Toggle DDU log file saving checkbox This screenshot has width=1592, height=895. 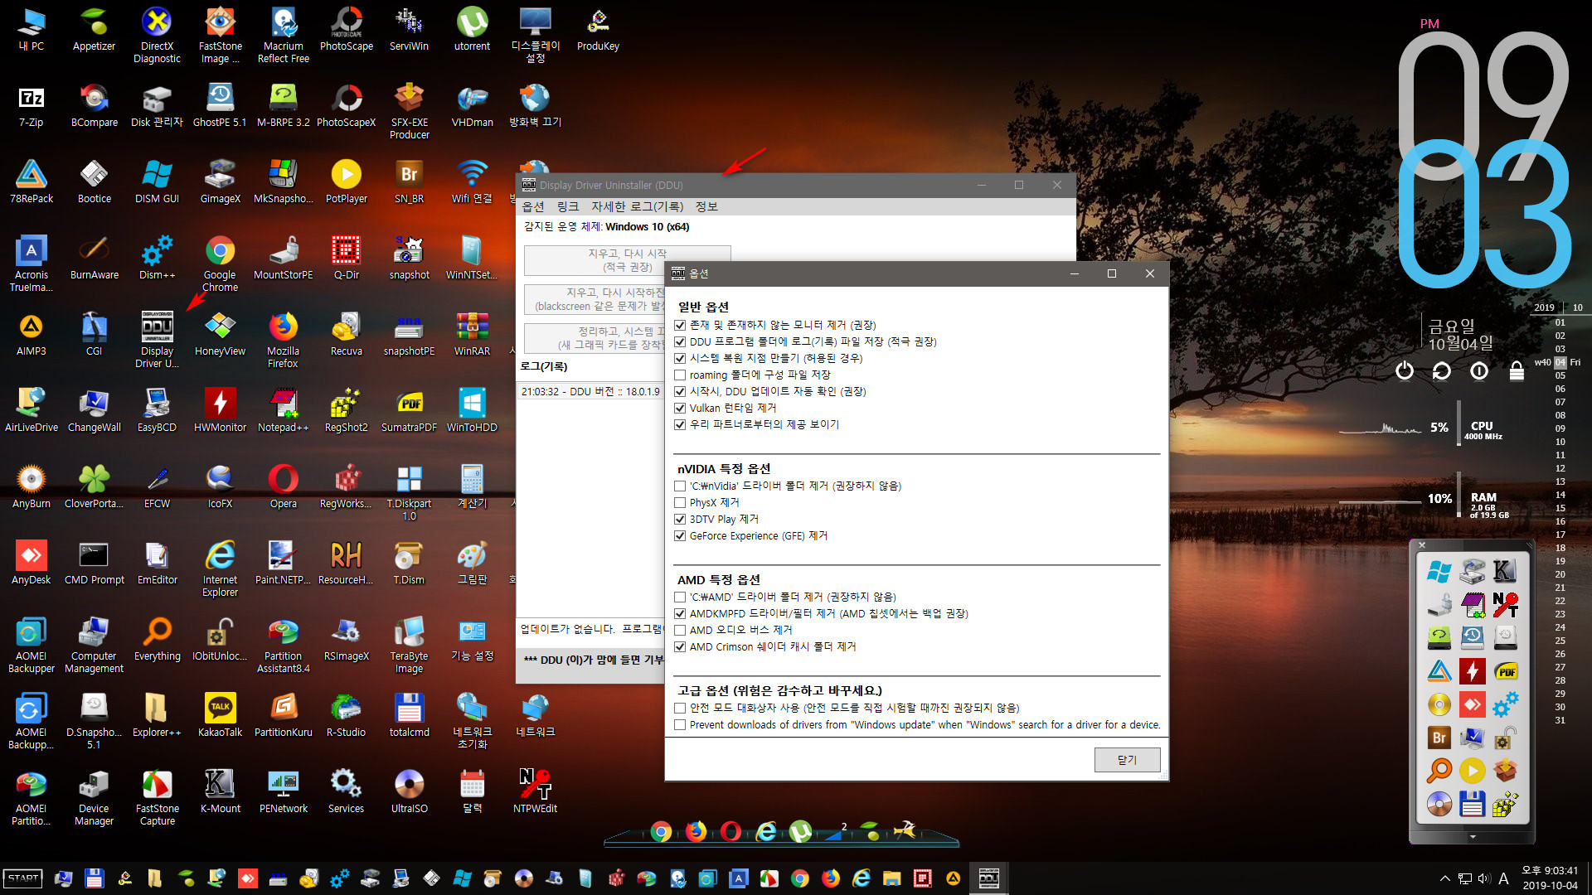click(680, 341)
